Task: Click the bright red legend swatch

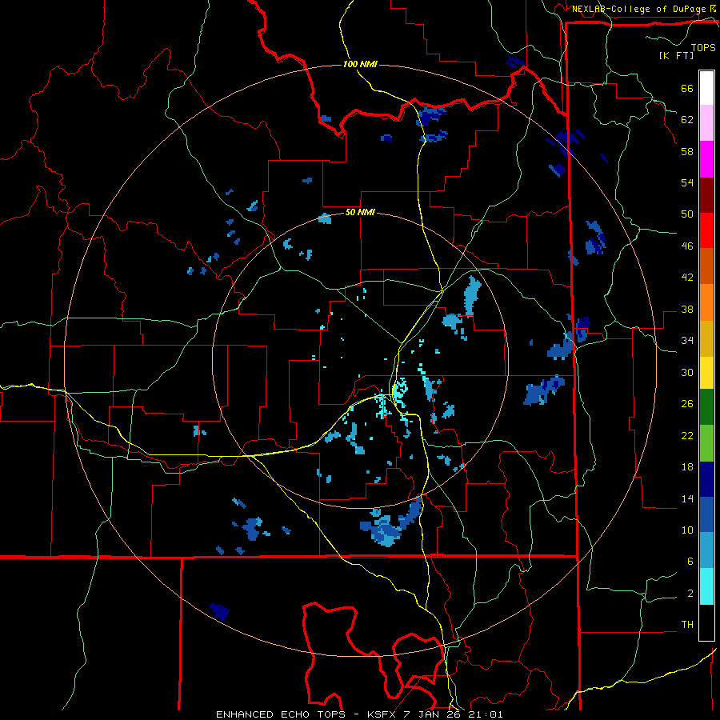Action: click(706, 230)
